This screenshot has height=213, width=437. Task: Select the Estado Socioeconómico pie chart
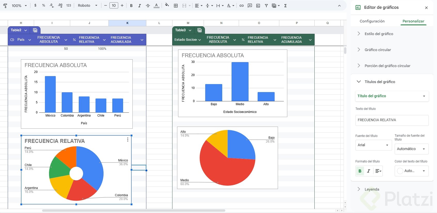[227, 158]
